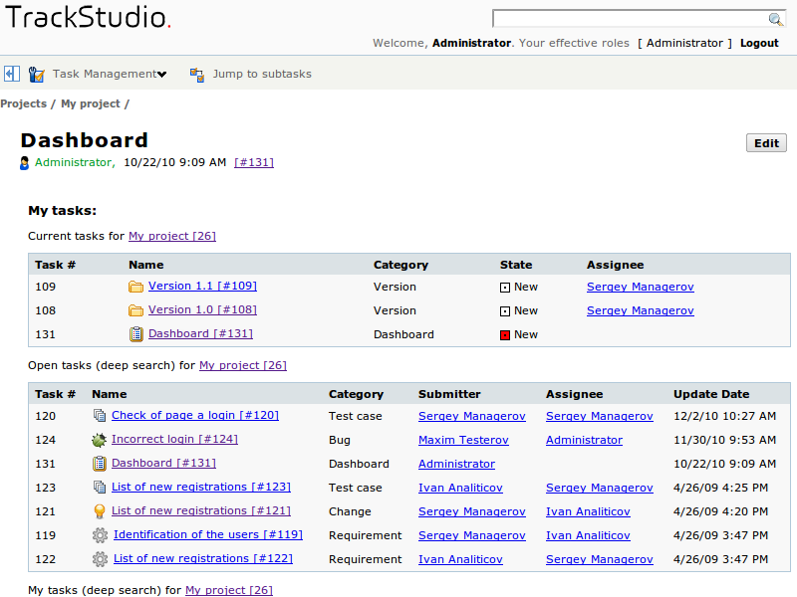Click lightbulb icon for task 121

[99, 511]
